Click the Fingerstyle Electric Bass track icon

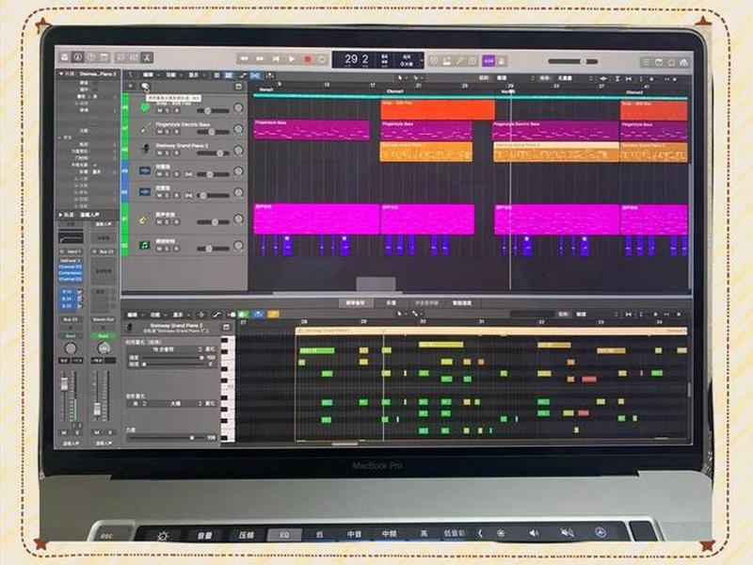(144, 128)
